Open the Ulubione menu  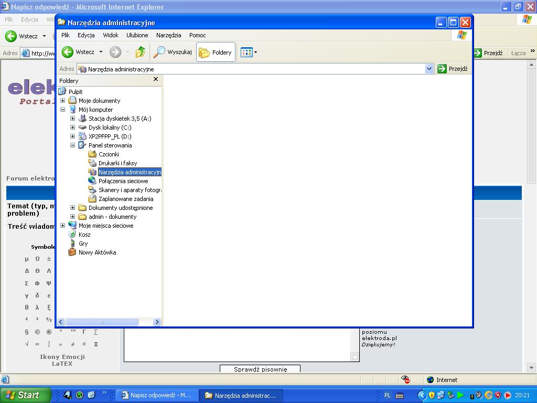(137, 35)
